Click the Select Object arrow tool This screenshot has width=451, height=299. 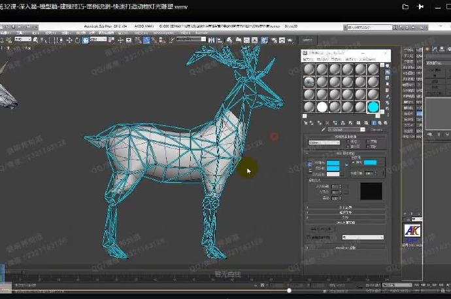point(35,41)
